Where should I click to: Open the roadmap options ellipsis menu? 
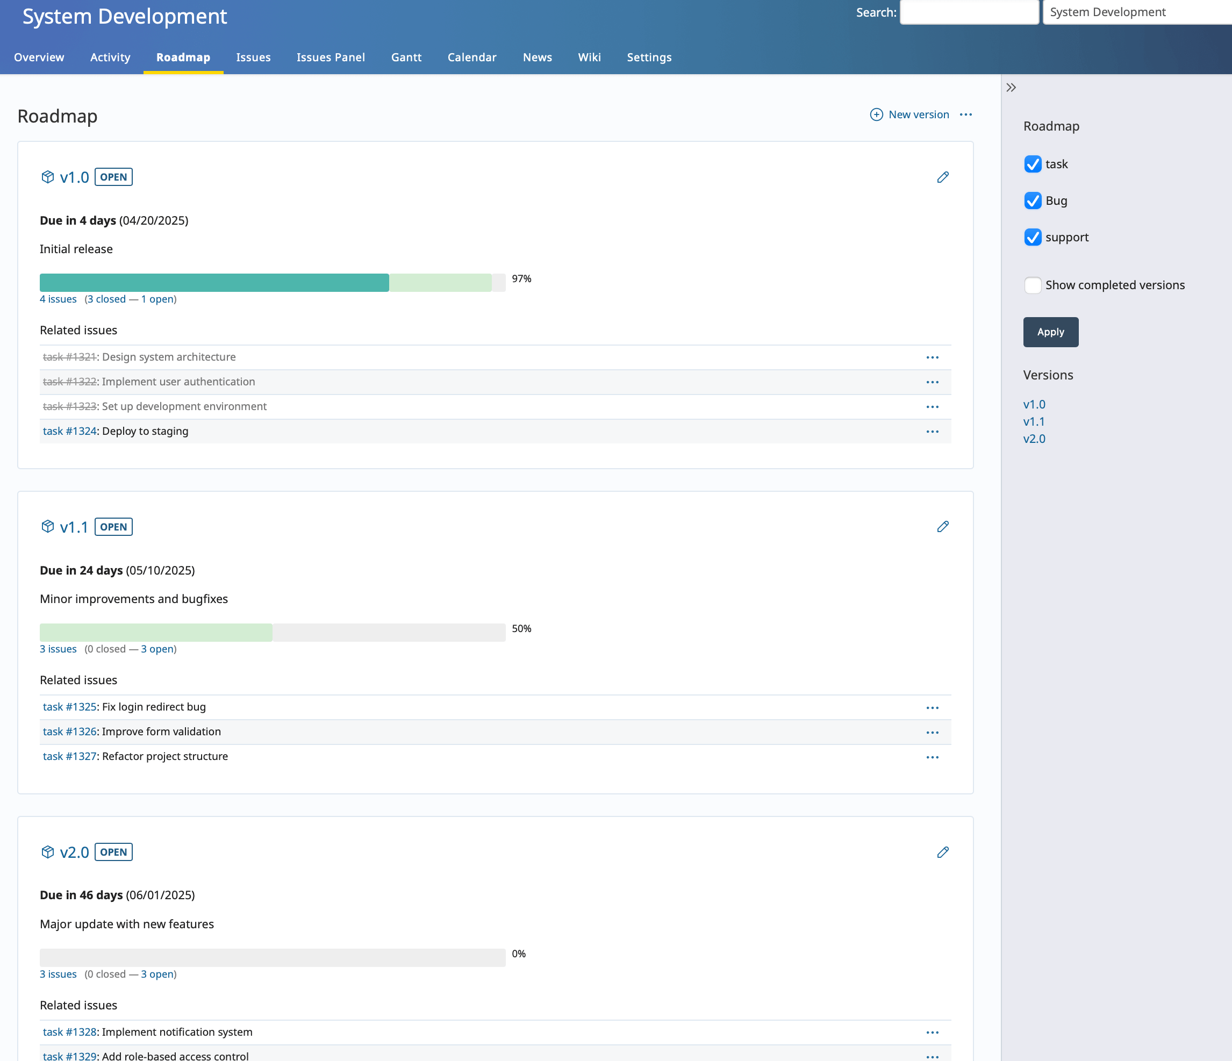[966, 114]
